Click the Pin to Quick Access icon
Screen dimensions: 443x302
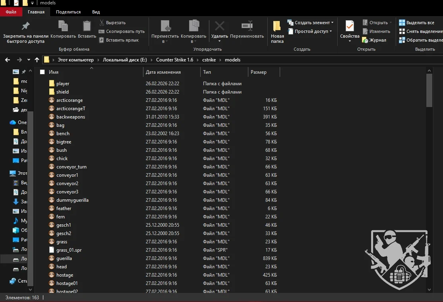tap(25, 27)
